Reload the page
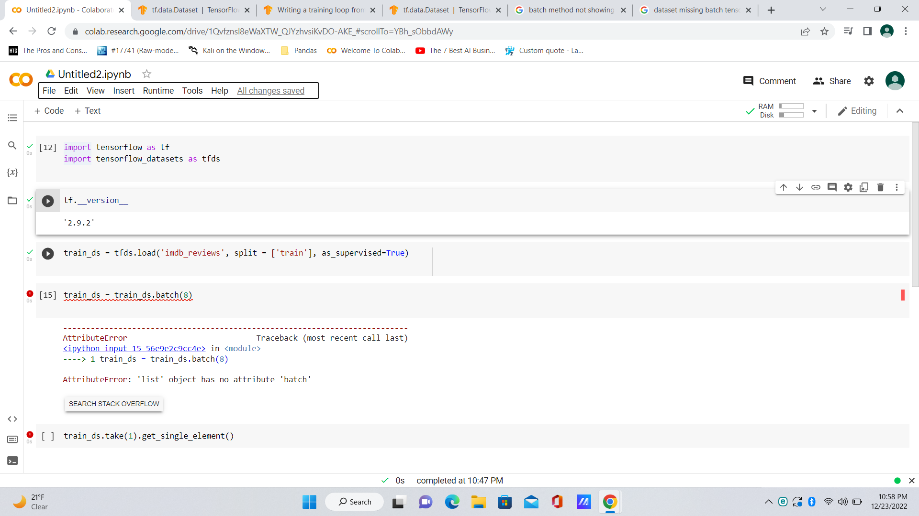This screenshot has width=919, height=516. pos(52,31)
